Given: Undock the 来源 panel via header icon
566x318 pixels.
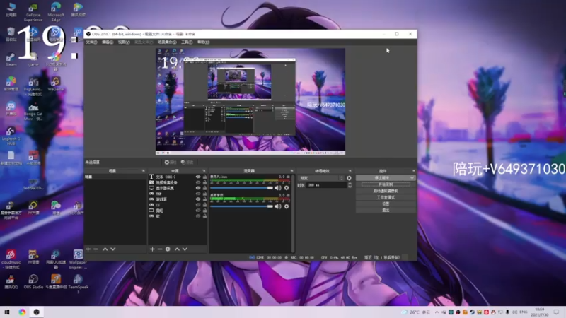Looking at the screenshot, I should (x=204, y=171).
